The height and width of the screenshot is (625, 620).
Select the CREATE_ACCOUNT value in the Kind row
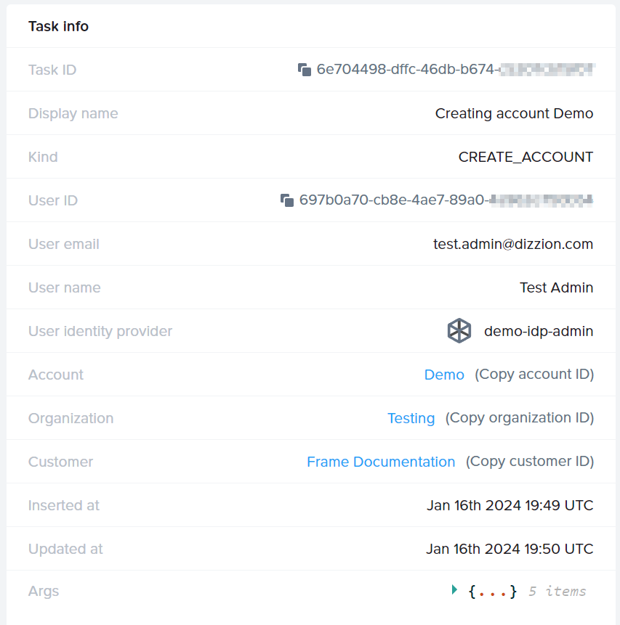[x=526, y=157]
